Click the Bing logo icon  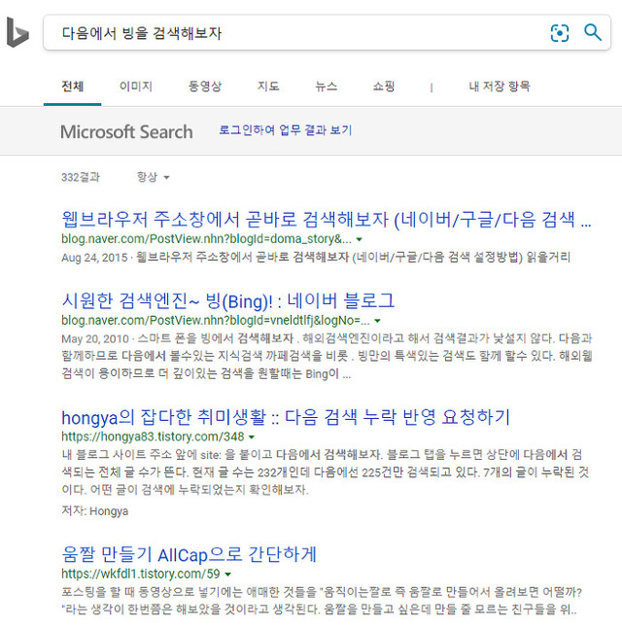pos(17,33)
